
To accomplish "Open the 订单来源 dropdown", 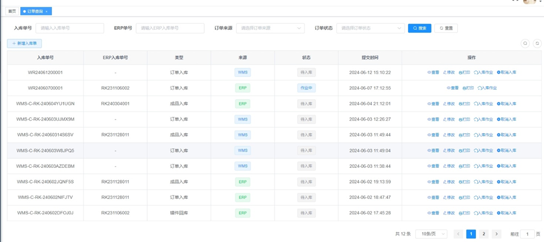I will (270, 28).
